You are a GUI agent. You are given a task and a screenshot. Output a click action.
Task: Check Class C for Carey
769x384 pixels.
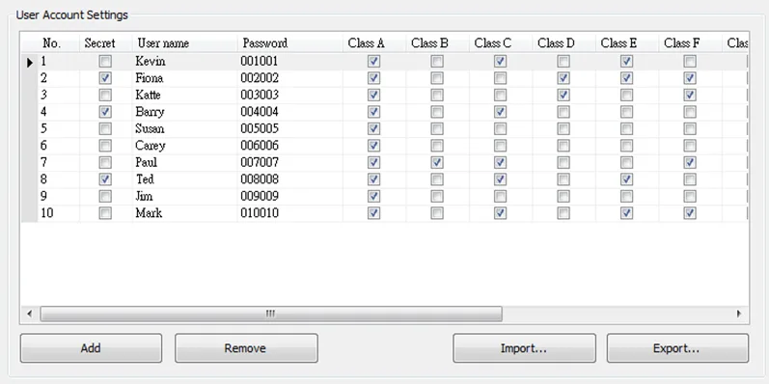pyautogui.click(x=500, y=146)
